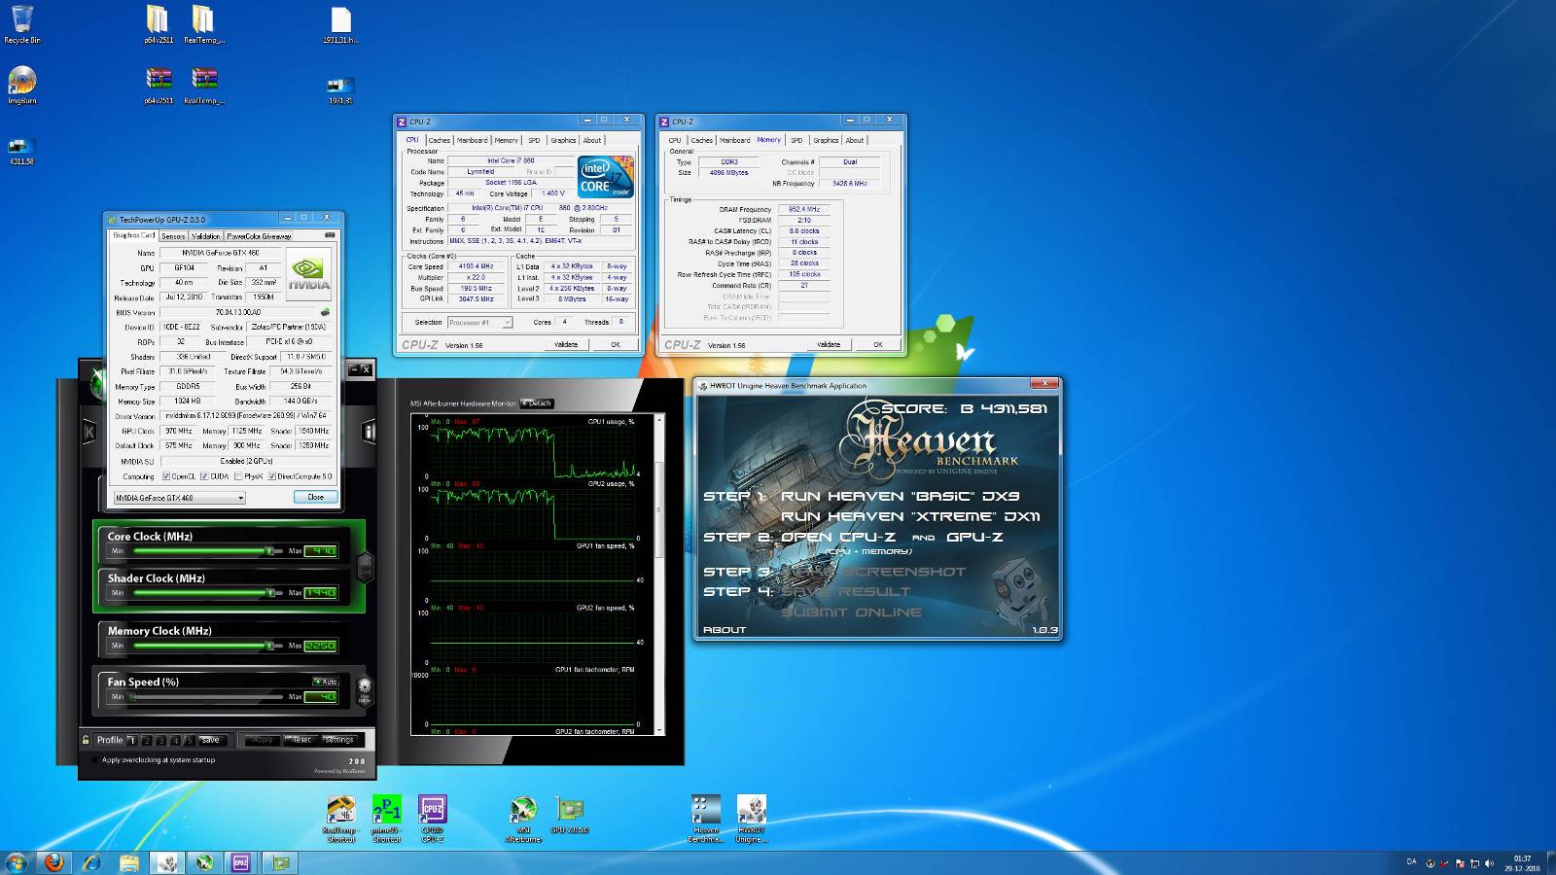Open Graphics tab in the CPU-Z Memory window

[x=826, y=140]
